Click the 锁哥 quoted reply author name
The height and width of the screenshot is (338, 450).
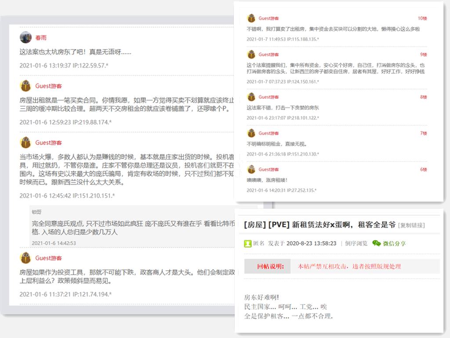pyautogui.click(x=36, y=212)
